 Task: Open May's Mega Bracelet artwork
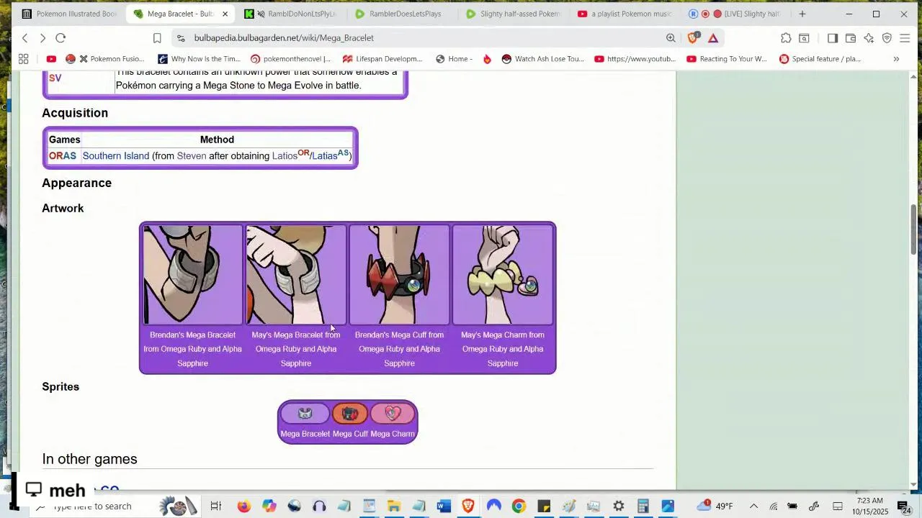pyautogui.click(x=296, y=276)
